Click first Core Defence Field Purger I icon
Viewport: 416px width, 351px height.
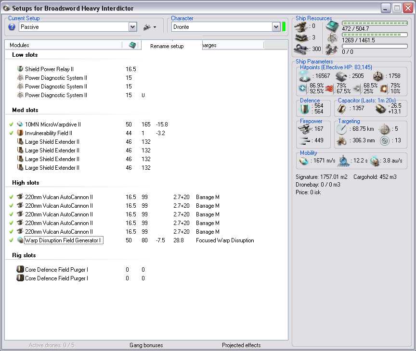click(20, 269)
